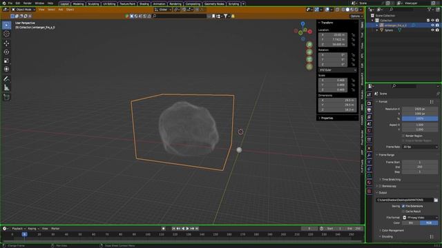Viewport: 442px width, 248px height.
Task: Open the Scene properties tab
Action: (x=369, y=124)
